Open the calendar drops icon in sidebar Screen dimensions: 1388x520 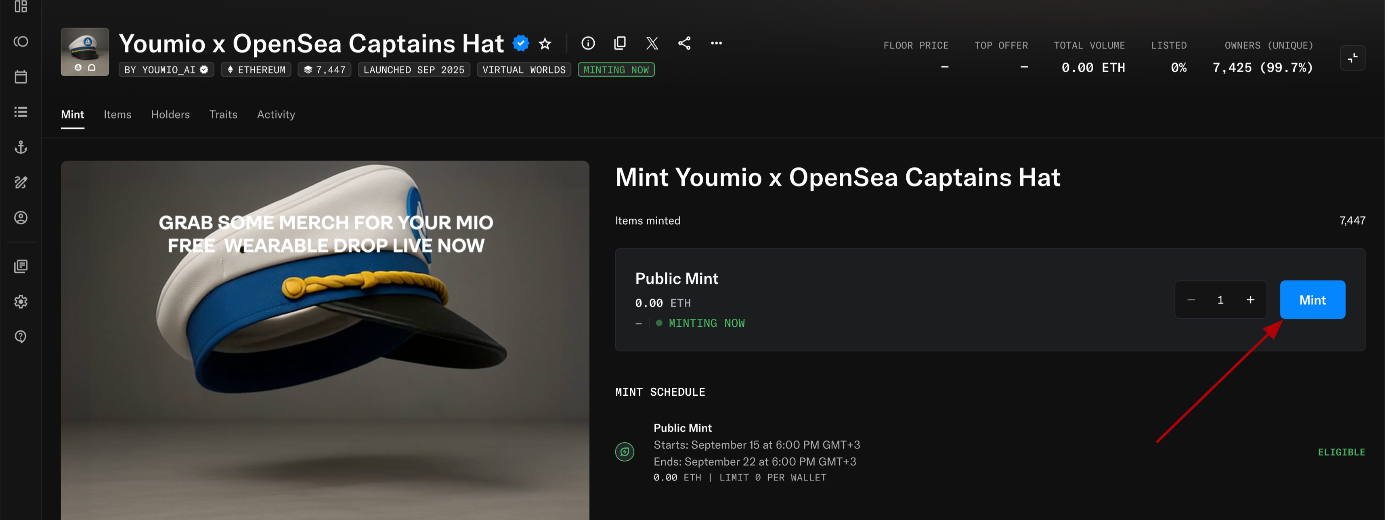click(x=21, y=77)
